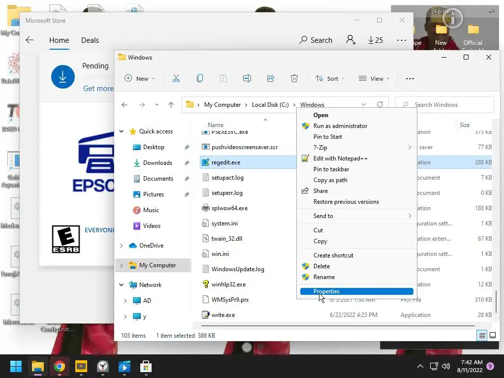This screenshot has height=378, width=504.
Task: Switch to details view icon in status bar
Action: point(482,336)
